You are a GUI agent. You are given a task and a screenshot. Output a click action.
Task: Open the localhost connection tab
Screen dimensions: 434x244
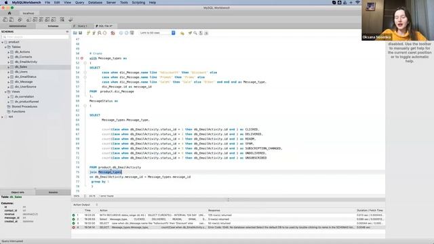pyautogui.click(x=28, y=14)
